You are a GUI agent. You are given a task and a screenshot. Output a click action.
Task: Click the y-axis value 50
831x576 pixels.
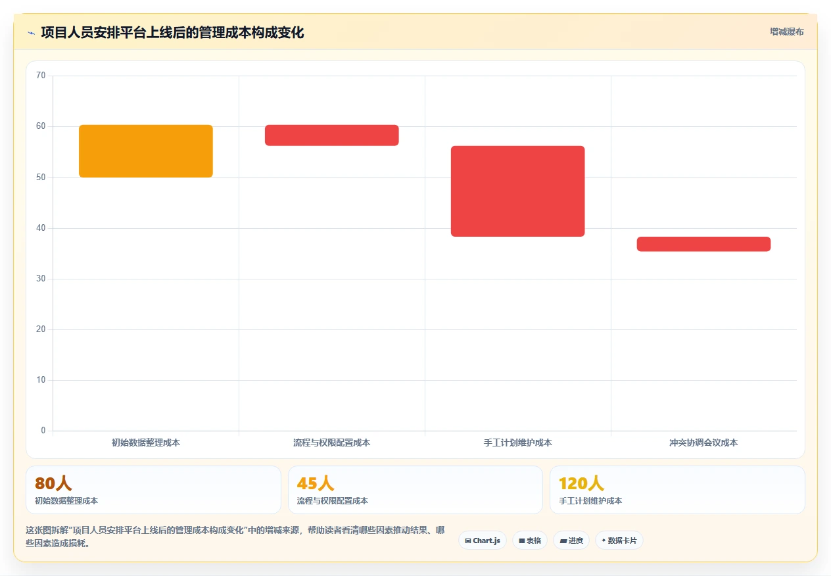(41, 177)
